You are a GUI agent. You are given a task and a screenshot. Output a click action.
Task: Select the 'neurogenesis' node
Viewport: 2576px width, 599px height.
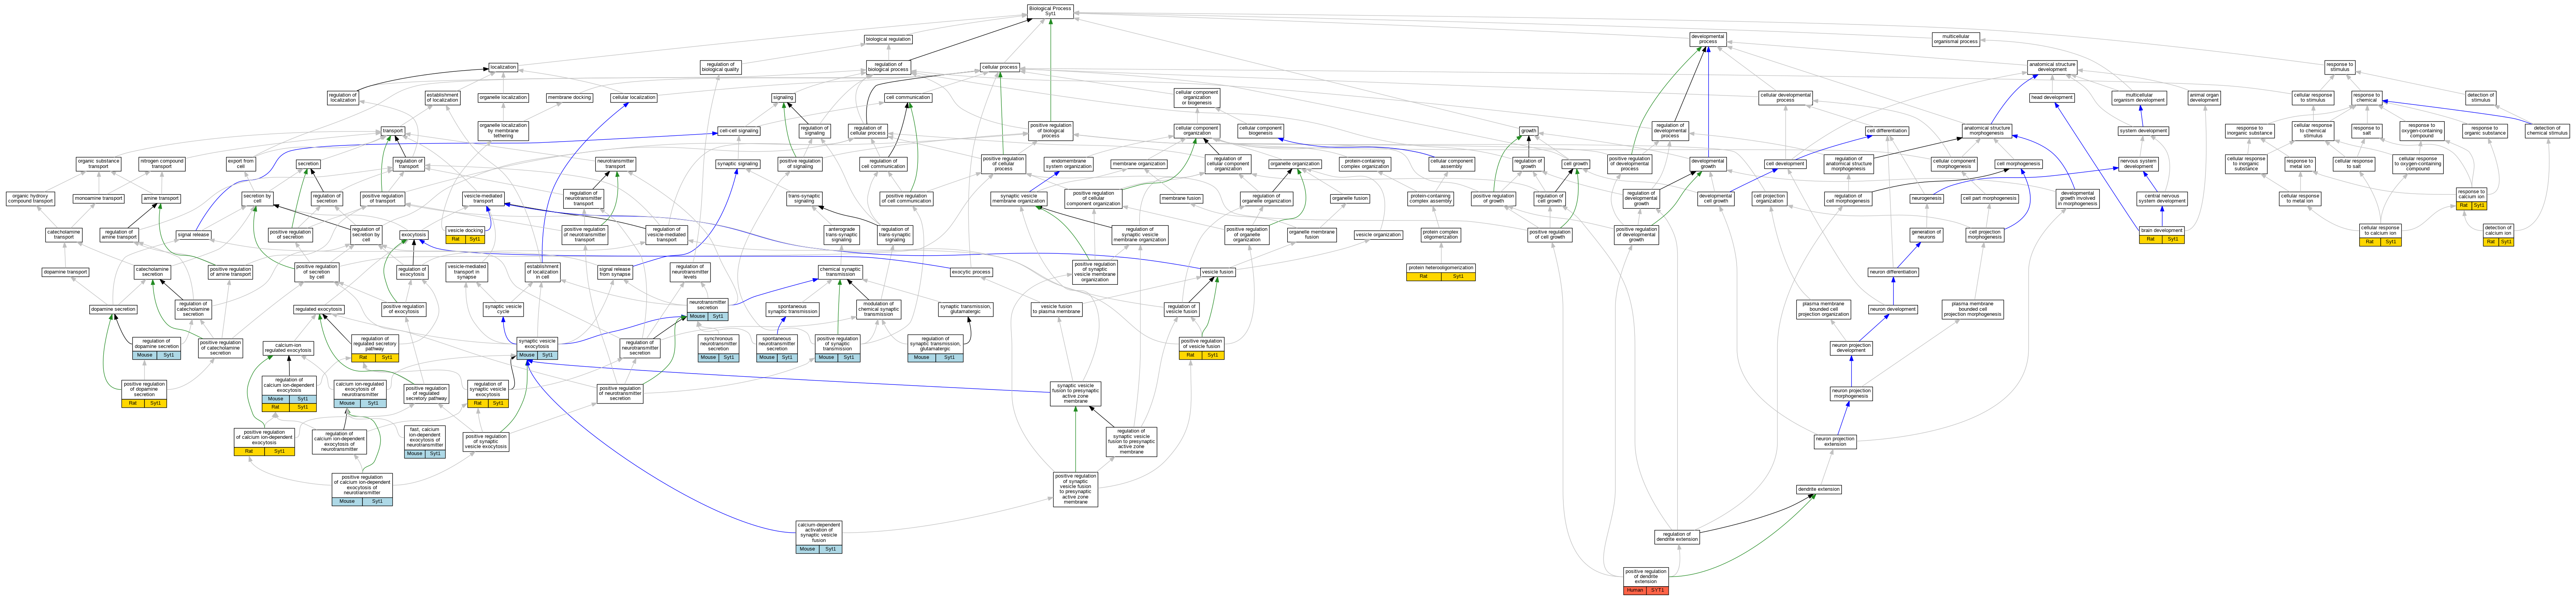(1926, 199)
